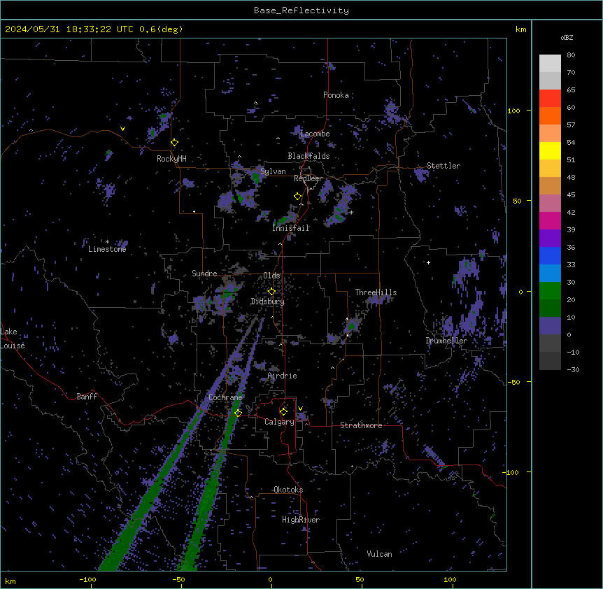Click the Sundre label
This screenshot has height=589, width=603.
coord(204,274)
